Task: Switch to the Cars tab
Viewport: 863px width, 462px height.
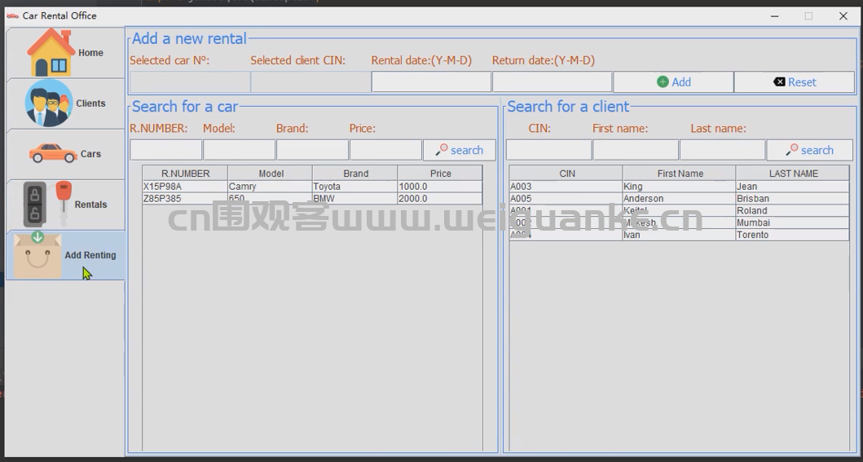Action: click(65, 154)
